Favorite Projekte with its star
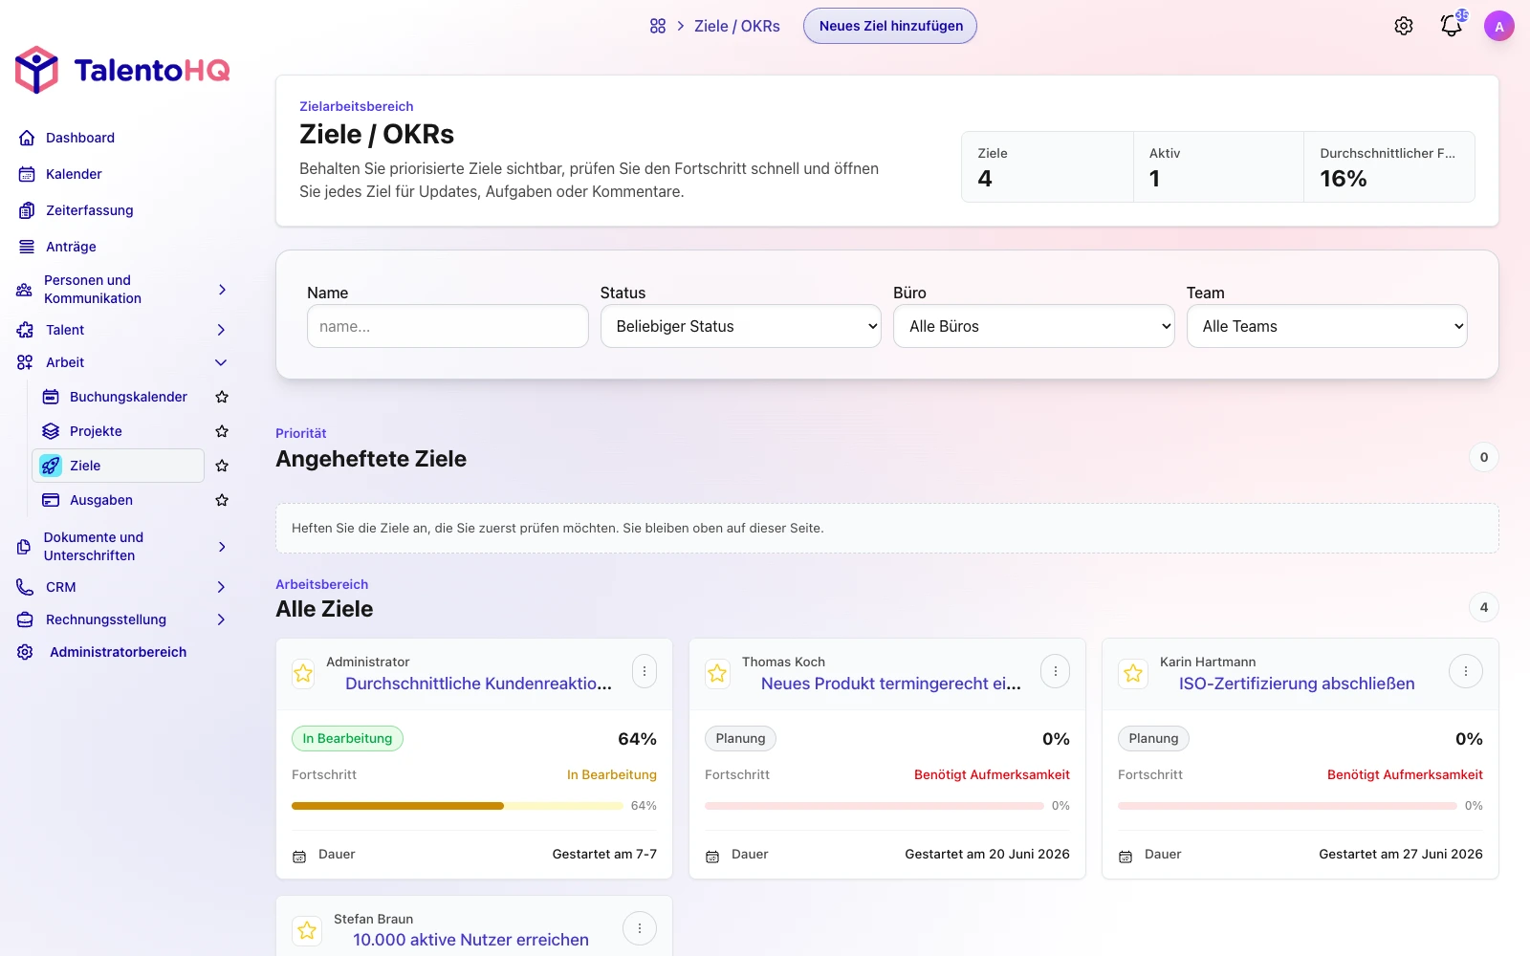 [x=222, y=431]
